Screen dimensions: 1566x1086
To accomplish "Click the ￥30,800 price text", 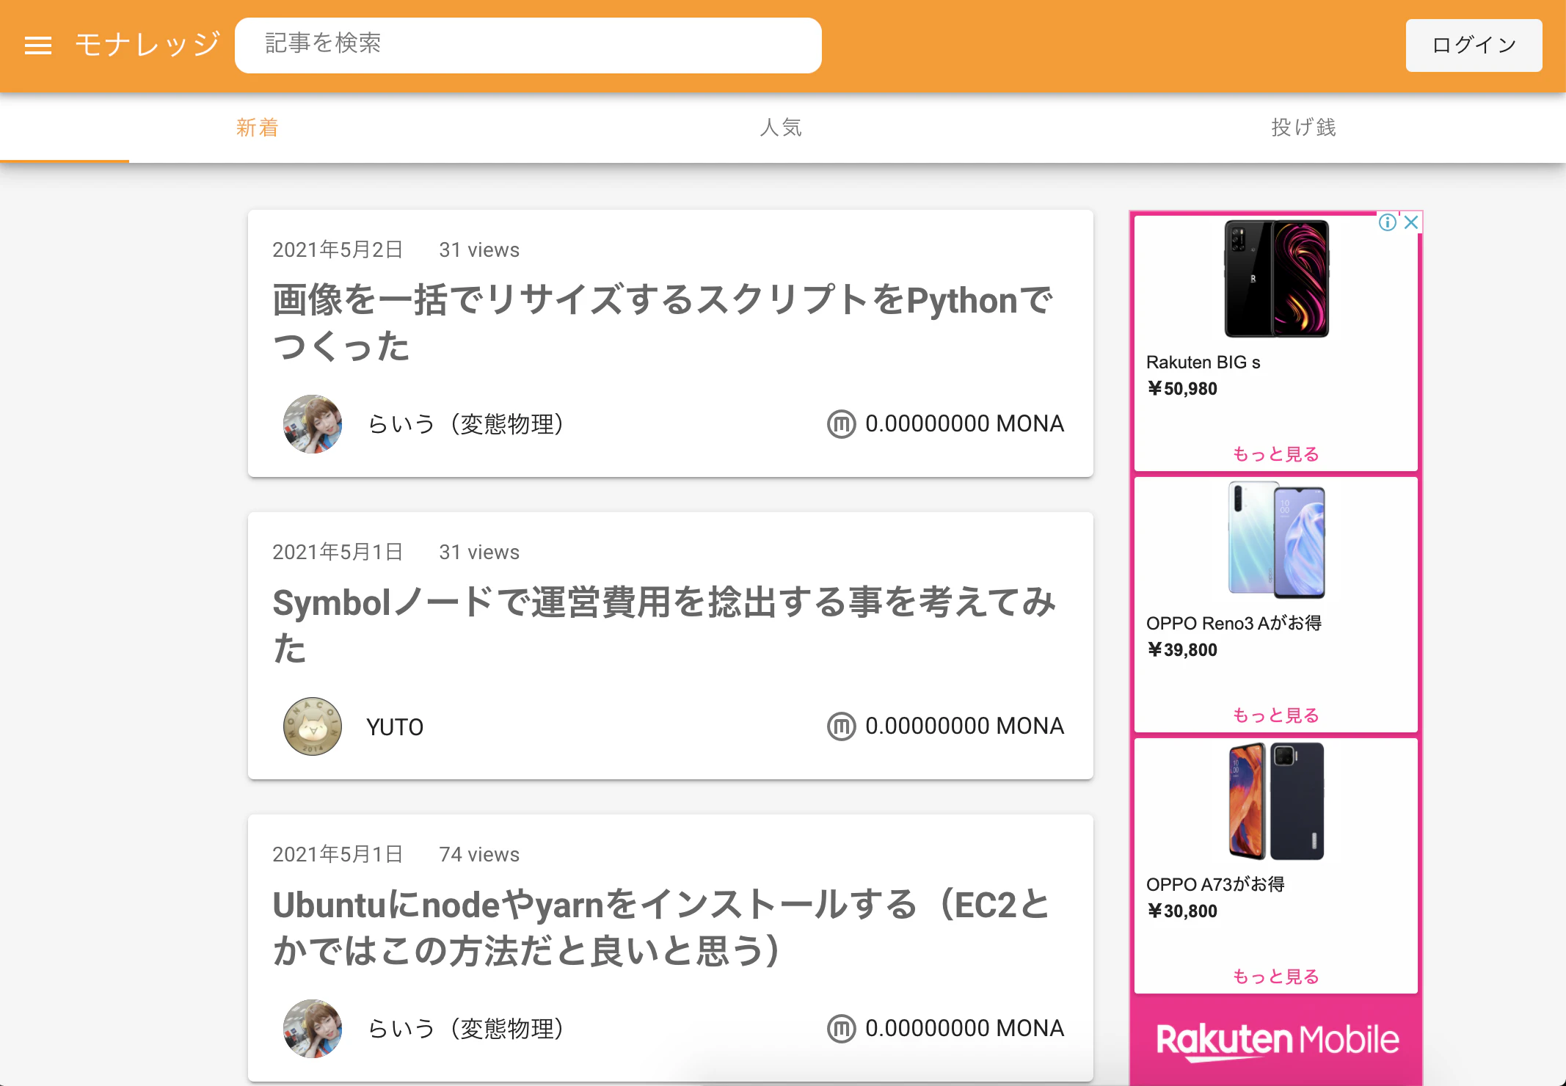I will [x=1182, y=911].
